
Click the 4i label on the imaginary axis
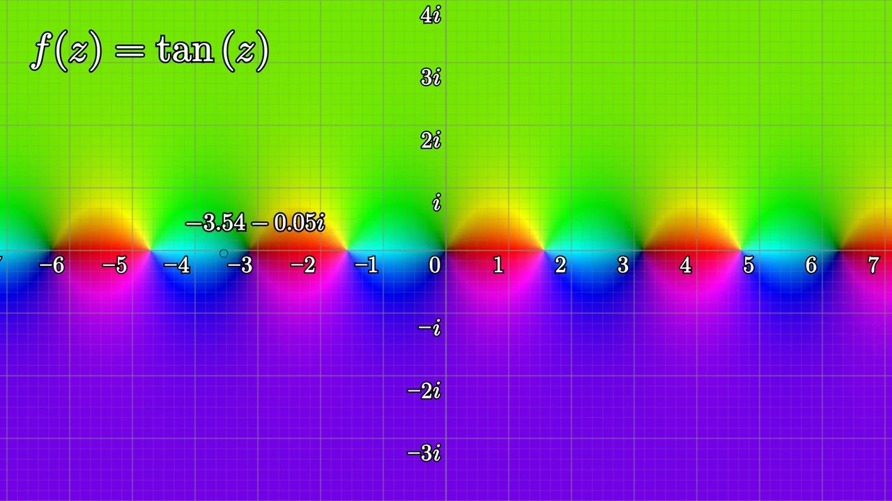[431, 15]
